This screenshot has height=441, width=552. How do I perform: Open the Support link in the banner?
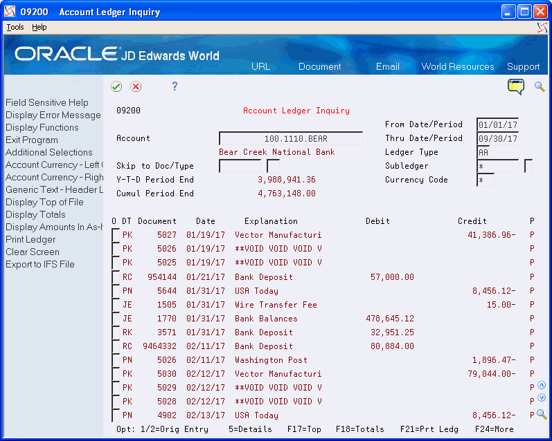coord(523,66)
